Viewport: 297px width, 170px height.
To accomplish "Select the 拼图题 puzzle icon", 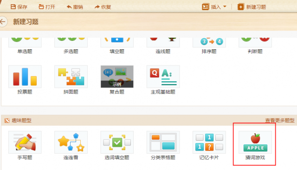I will coord(71,77).
